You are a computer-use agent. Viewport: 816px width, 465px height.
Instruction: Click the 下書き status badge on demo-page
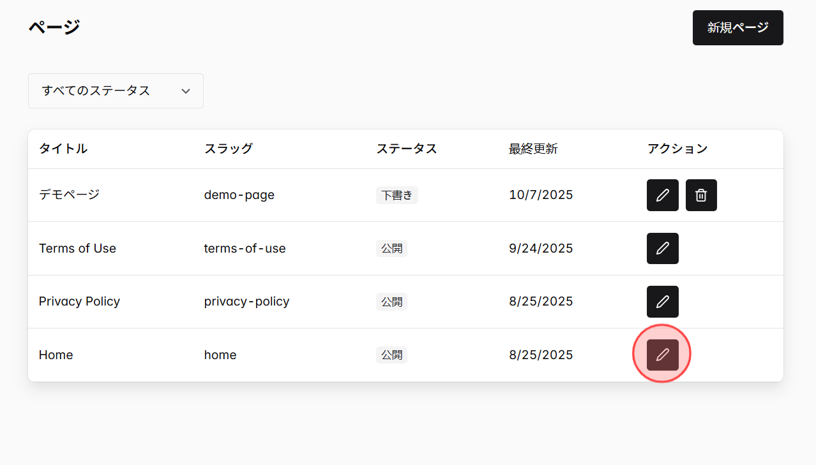click(397, 195)
